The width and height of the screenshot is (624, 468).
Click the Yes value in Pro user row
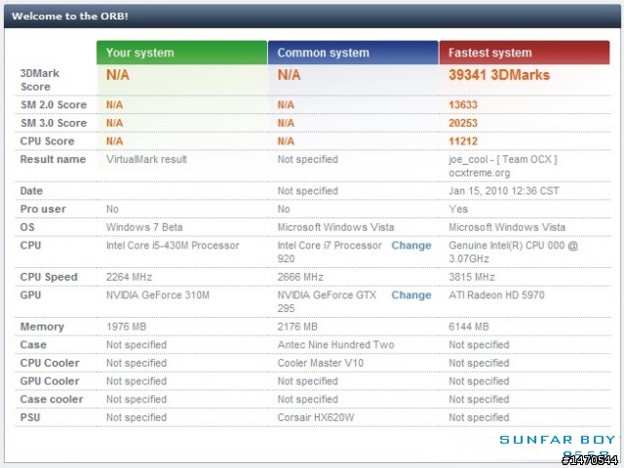pyautogui.click(x=458, y=210)
